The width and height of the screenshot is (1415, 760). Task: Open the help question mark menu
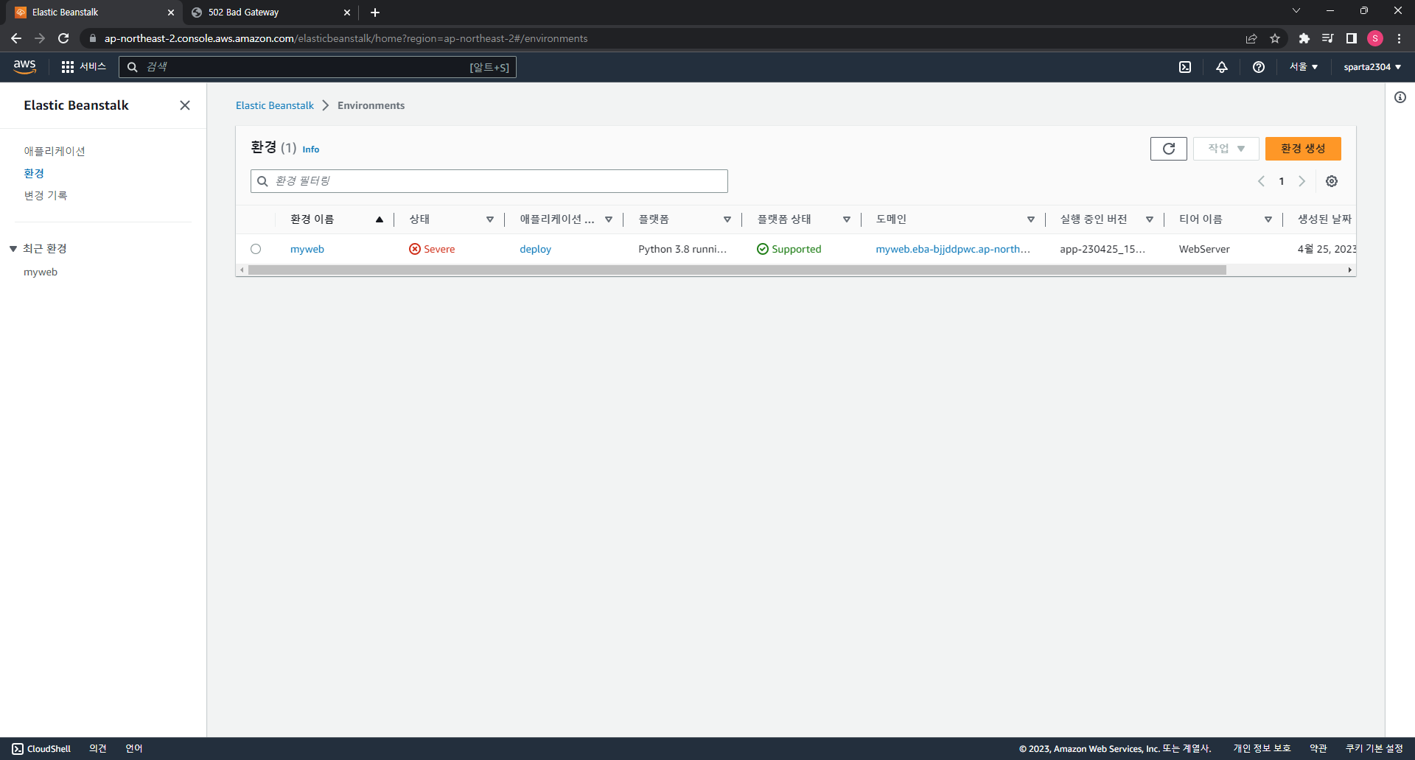pyautogui.click(x=1259, y=67)
